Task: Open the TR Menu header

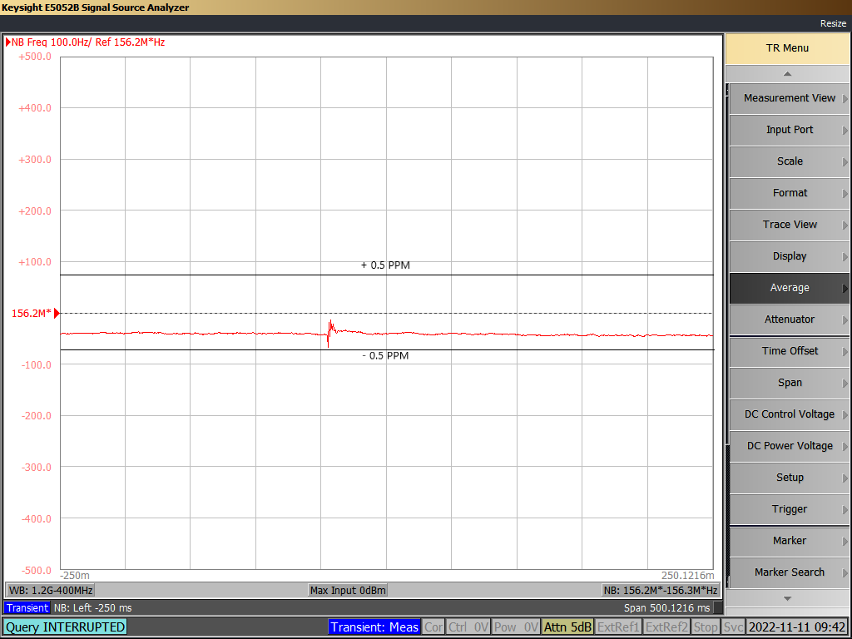Action: pyautogui.click(x=788, y=47)
